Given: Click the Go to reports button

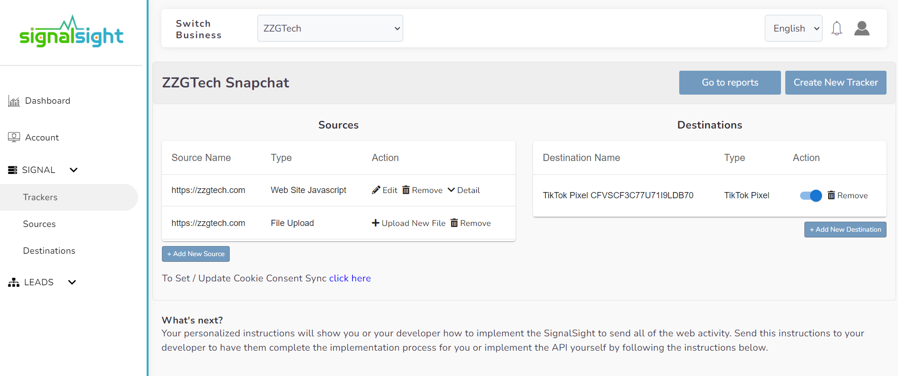Looking at the screenshot, I should pyautogui.click(x=730, y=83).
